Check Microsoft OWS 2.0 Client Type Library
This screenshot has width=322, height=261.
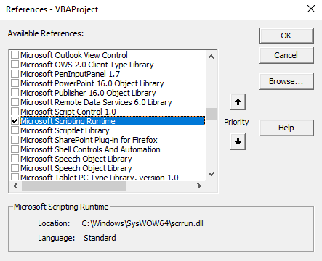(x=15, y=65)
